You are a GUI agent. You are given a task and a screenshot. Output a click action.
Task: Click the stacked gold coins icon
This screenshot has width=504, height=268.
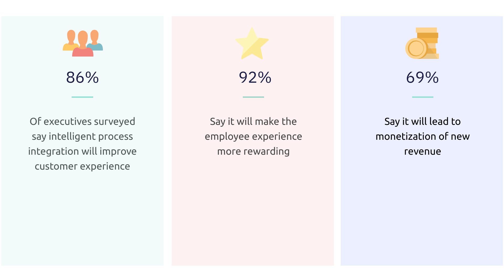tap(422, 43)
